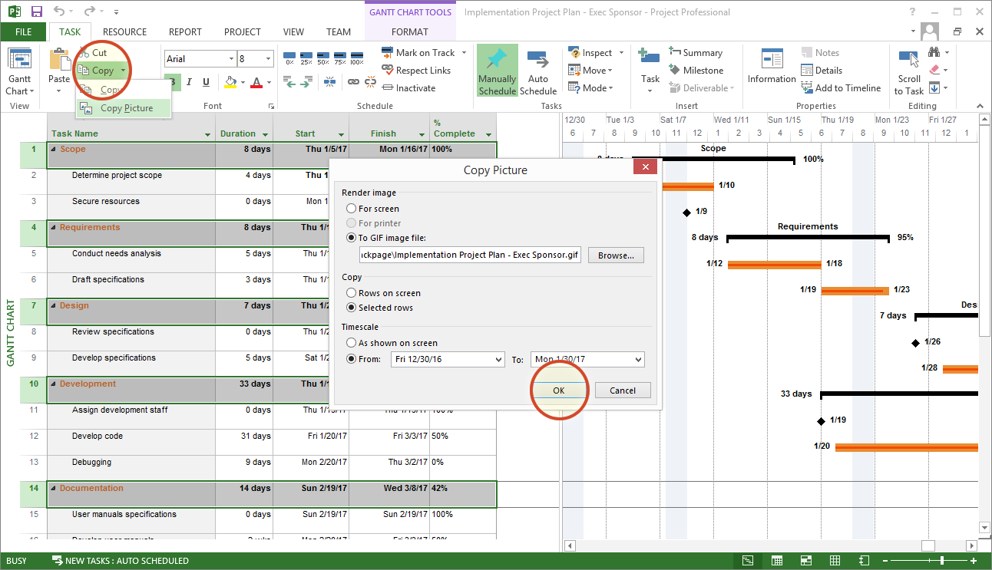Open Task Information

772,70
